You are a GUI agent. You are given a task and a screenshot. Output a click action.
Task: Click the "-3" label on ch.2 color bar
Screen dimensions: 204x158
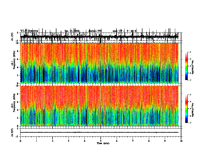pyautogui.click(x=190, y=95)
